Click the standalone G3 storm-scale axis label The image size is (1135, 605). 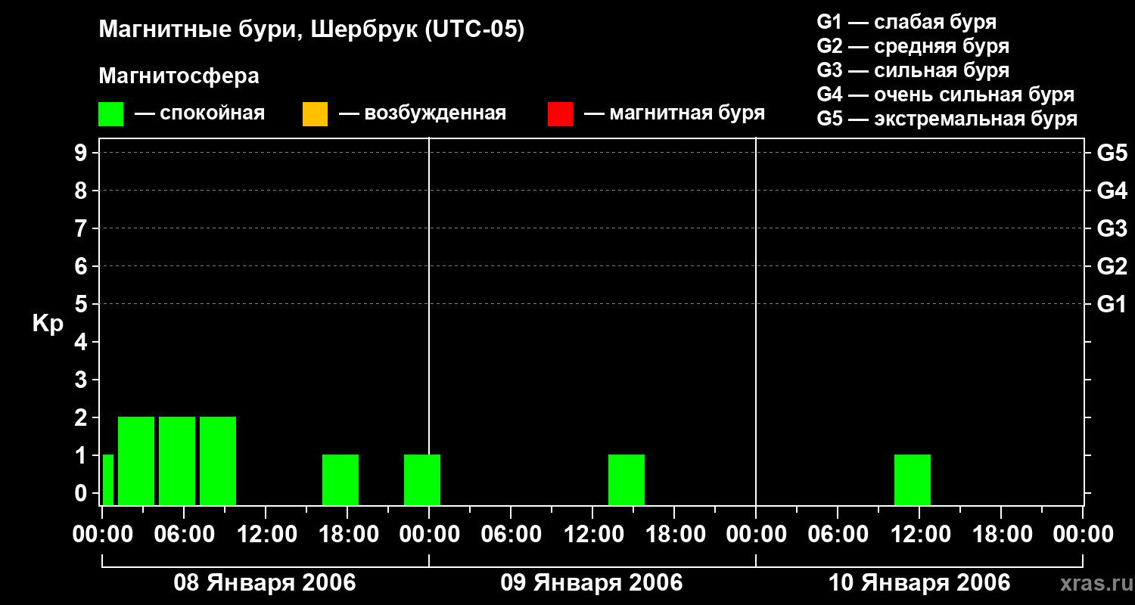coord(1112,229)
